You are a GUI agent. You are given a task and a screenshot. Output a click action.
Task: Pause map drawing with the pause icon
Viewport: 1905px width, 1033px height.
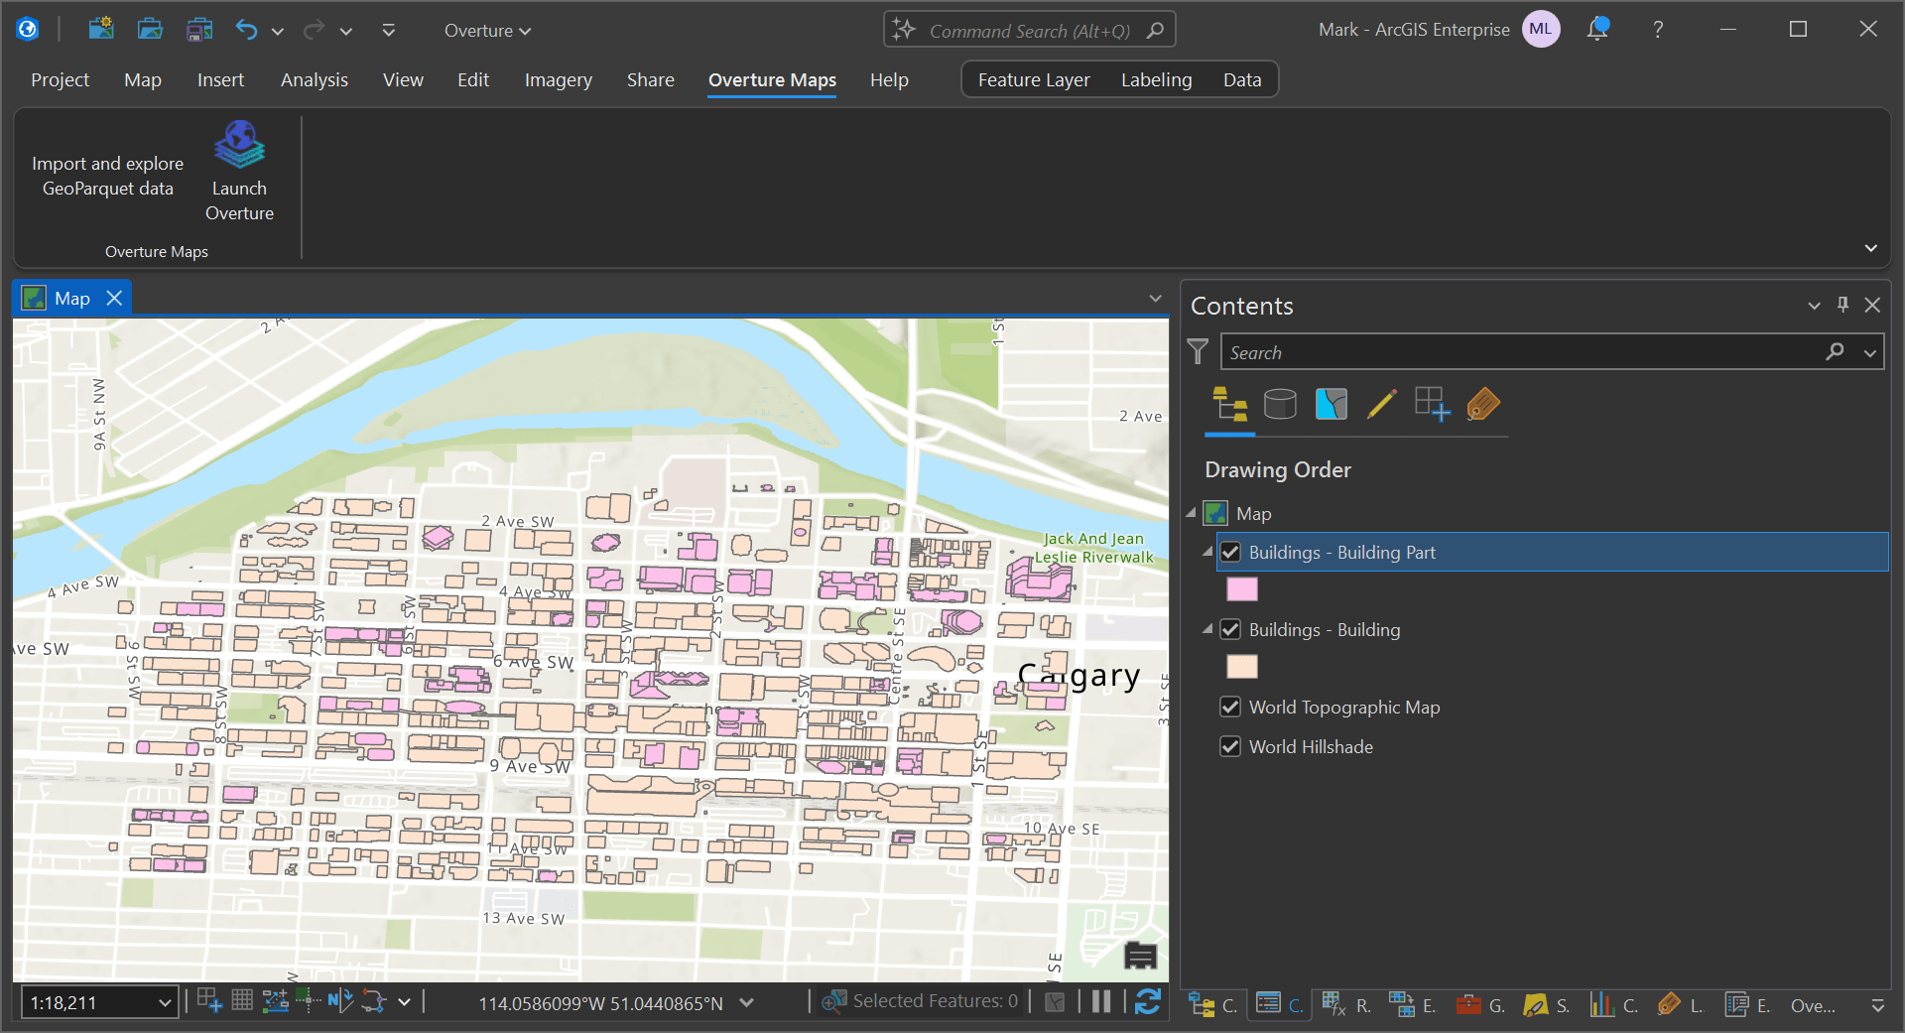click(x=1101, y=1002)
